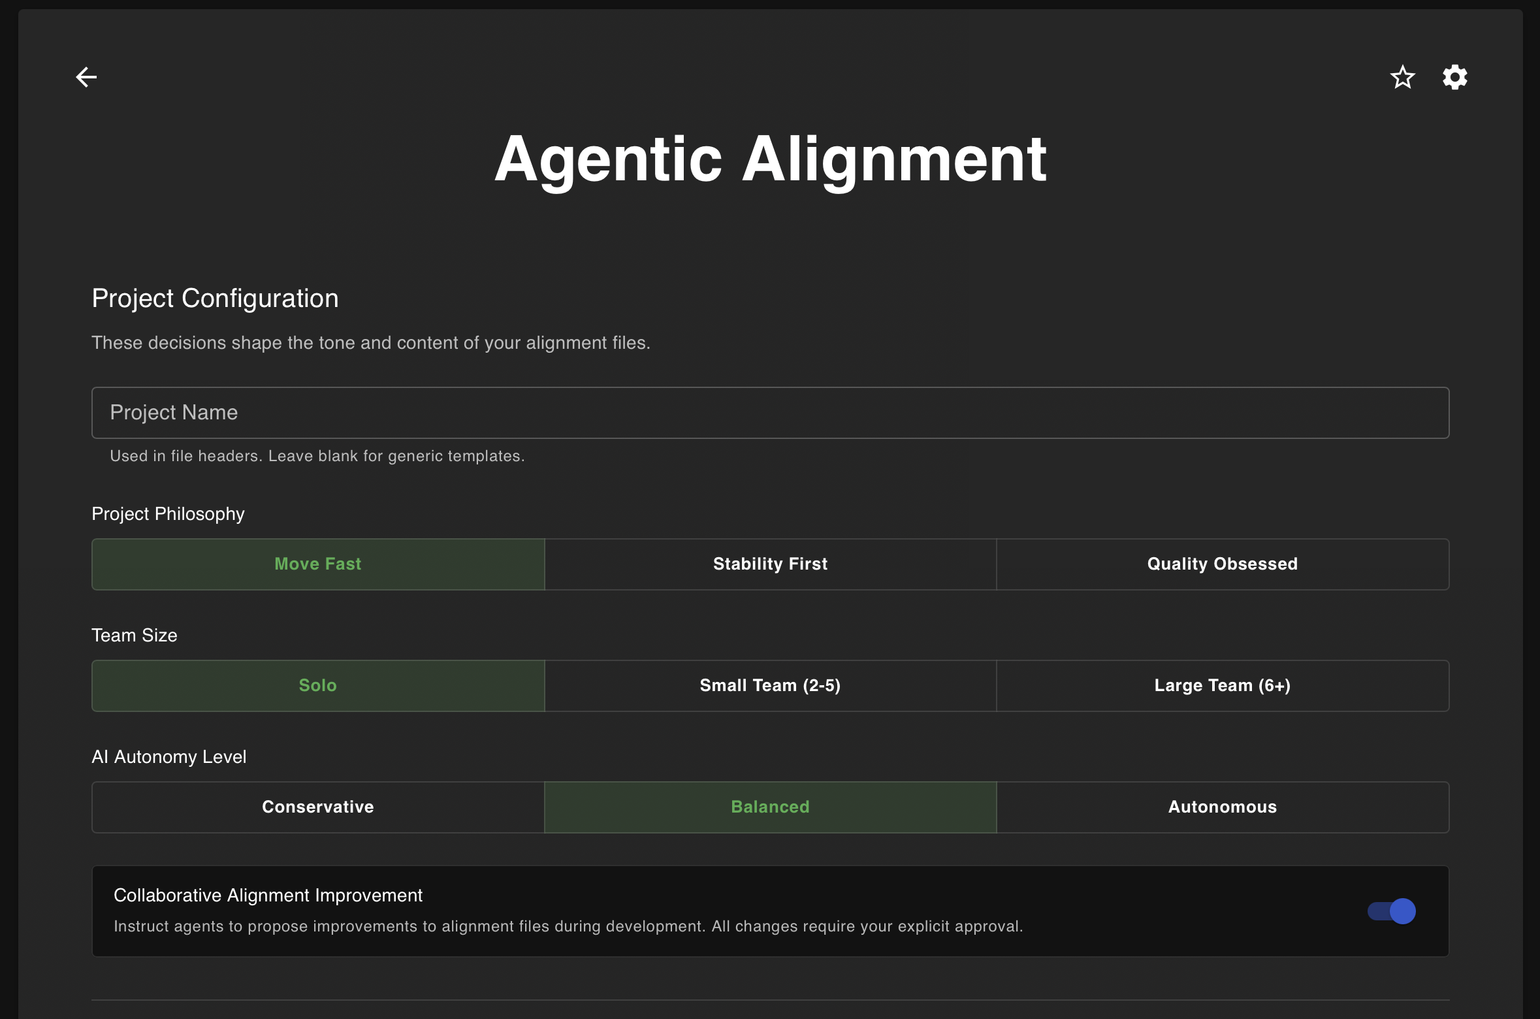This screenshot has height=1019, width=1540.
Task: Select Small Team (2-5) size
Action: pyautogui.click(x=770, y=685)
